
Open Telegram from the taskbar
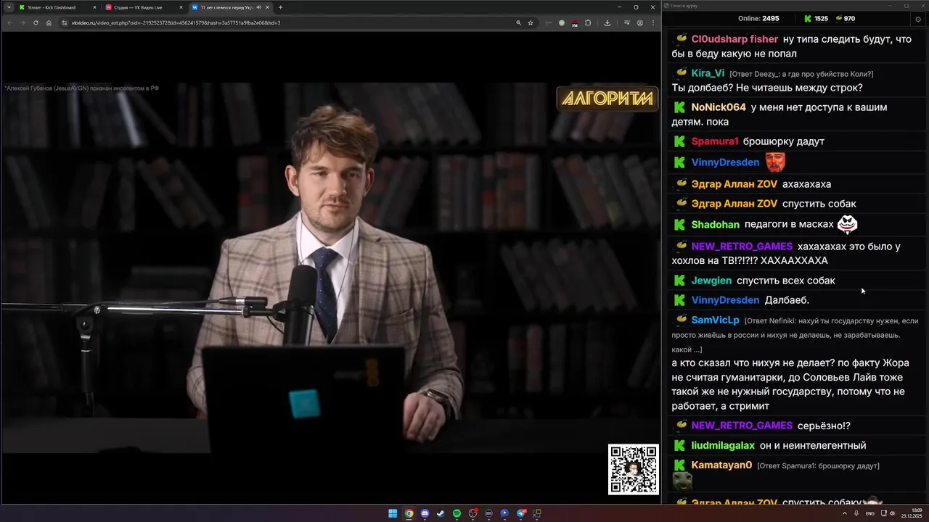[x=521, y=513]
